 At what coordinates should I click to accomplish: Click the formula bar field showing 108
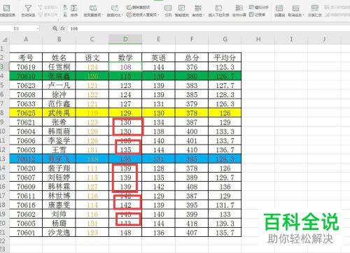[208, 29]
